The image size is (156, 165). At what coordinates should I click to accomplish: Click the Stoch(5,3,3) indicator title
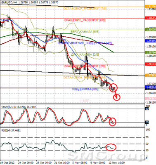tap(19, 107)
